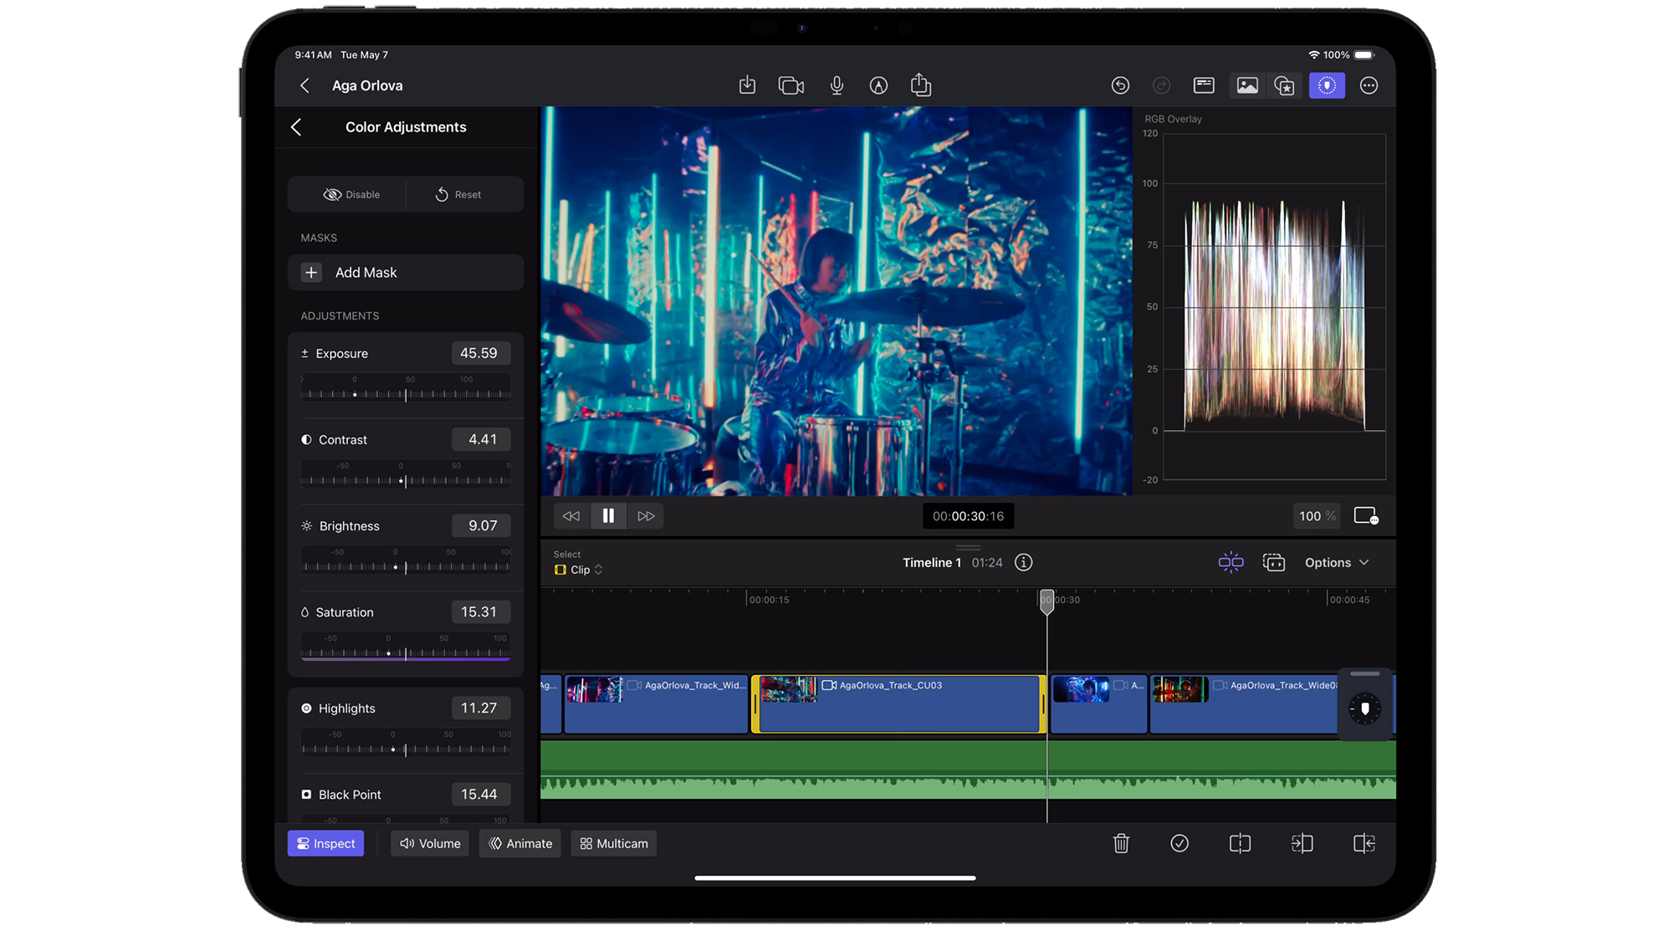
Task: Reset the color adjustments
Action: coord(458,195)
